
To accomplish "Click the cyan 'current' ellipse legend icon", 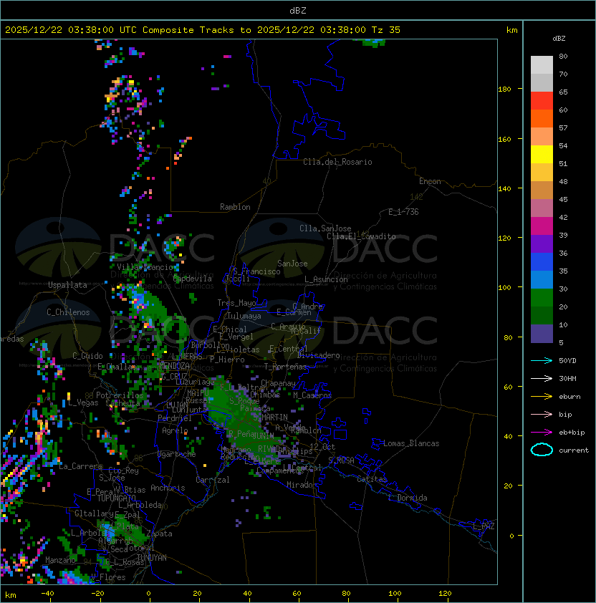I will coord(542,450).
